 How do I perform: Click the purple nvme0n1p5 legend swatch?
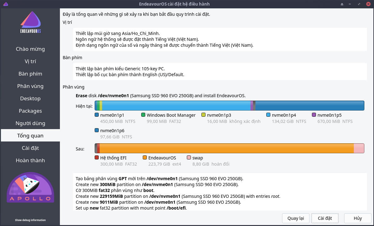click(x=314, y=115)
